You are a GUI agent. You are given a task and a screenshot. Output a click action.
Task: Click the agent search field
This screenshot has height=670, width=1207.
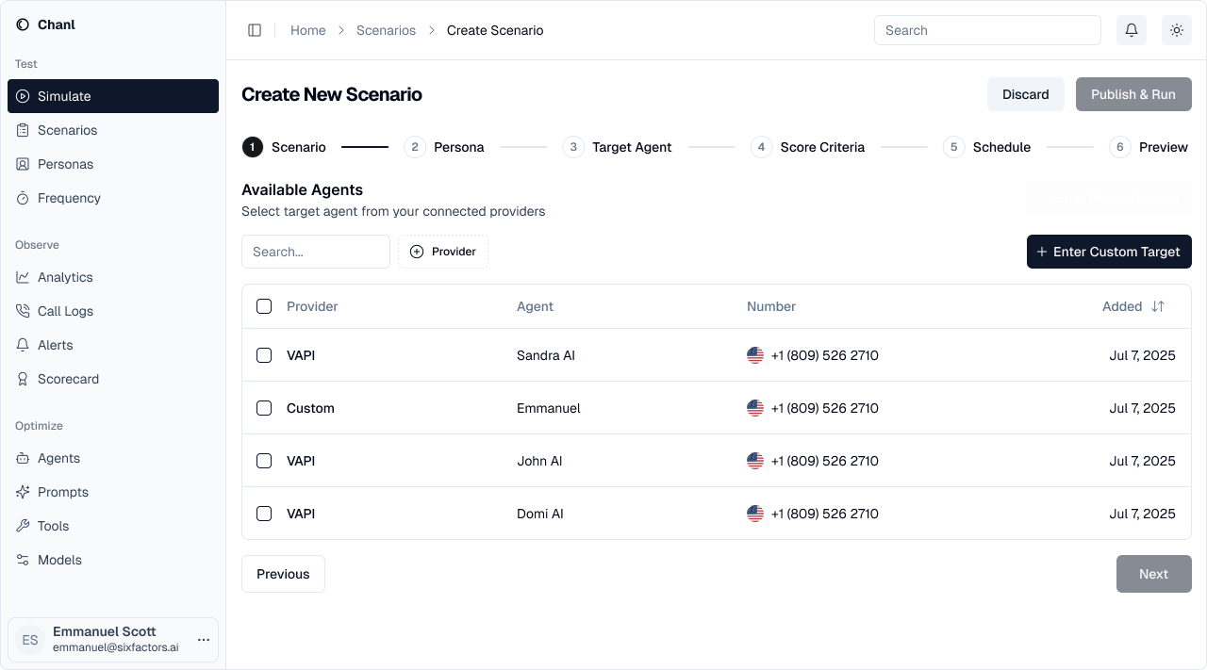point(315,252)
